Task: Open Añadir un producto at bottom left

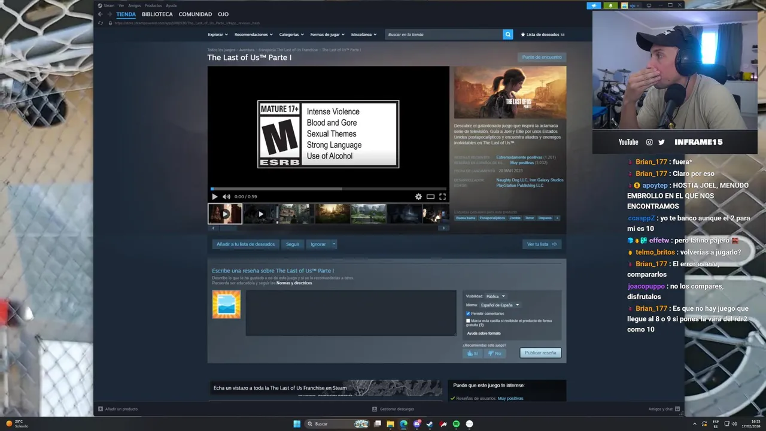Action: click(x=118, y=409)
